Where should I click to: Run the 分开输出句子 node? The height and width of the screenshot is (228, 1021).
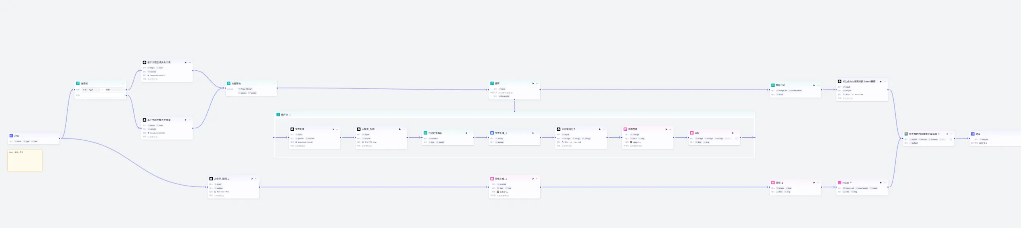(600, 129)
